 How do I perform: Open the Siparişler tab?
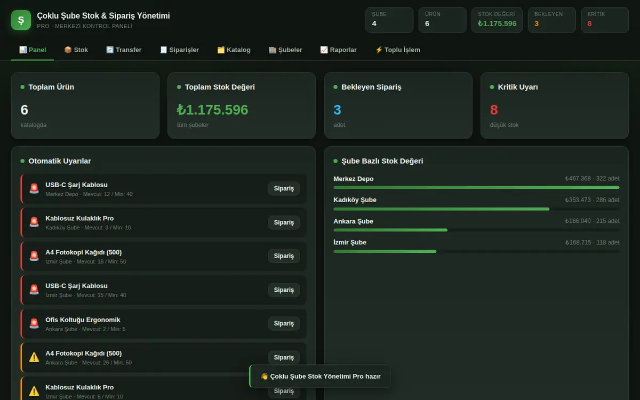pos(179,50)
